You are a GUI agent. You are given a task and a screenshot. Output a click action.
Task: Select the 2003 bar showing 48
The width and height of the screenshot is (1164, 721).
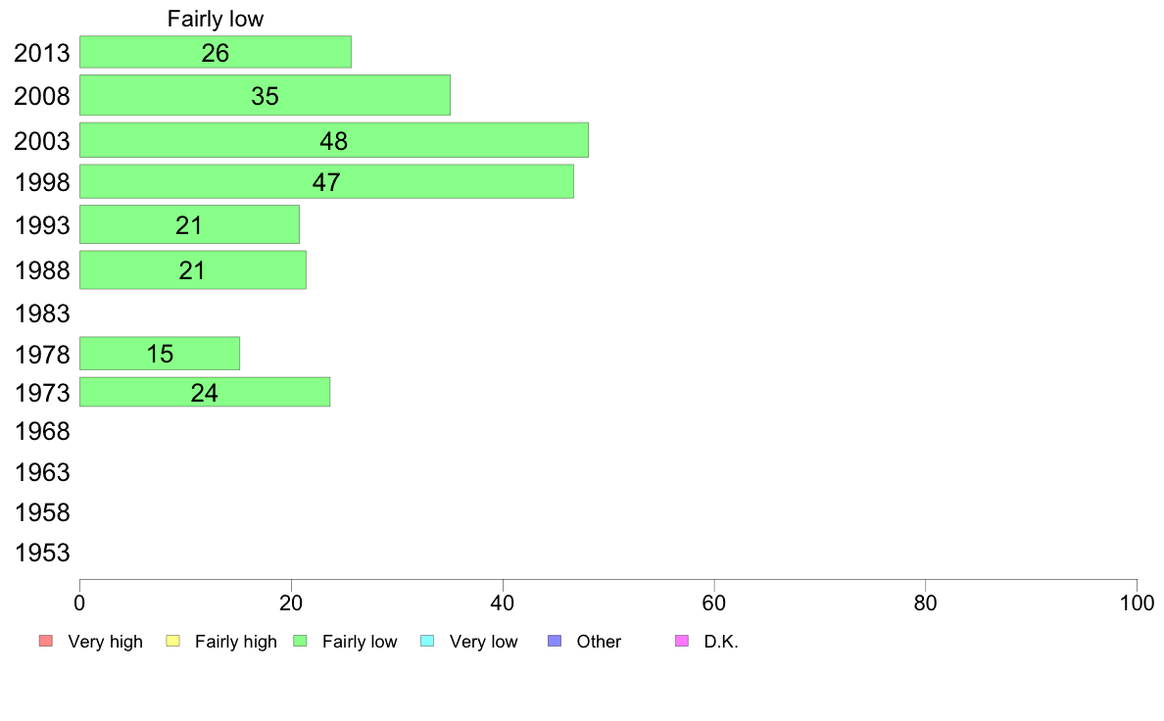pyautogui.click(x=333, y=140)
